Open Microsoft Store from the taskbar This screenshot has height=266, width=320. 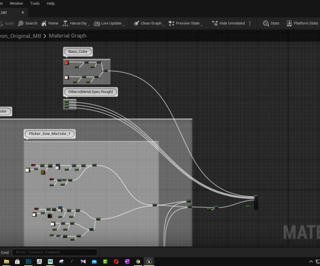18,261
